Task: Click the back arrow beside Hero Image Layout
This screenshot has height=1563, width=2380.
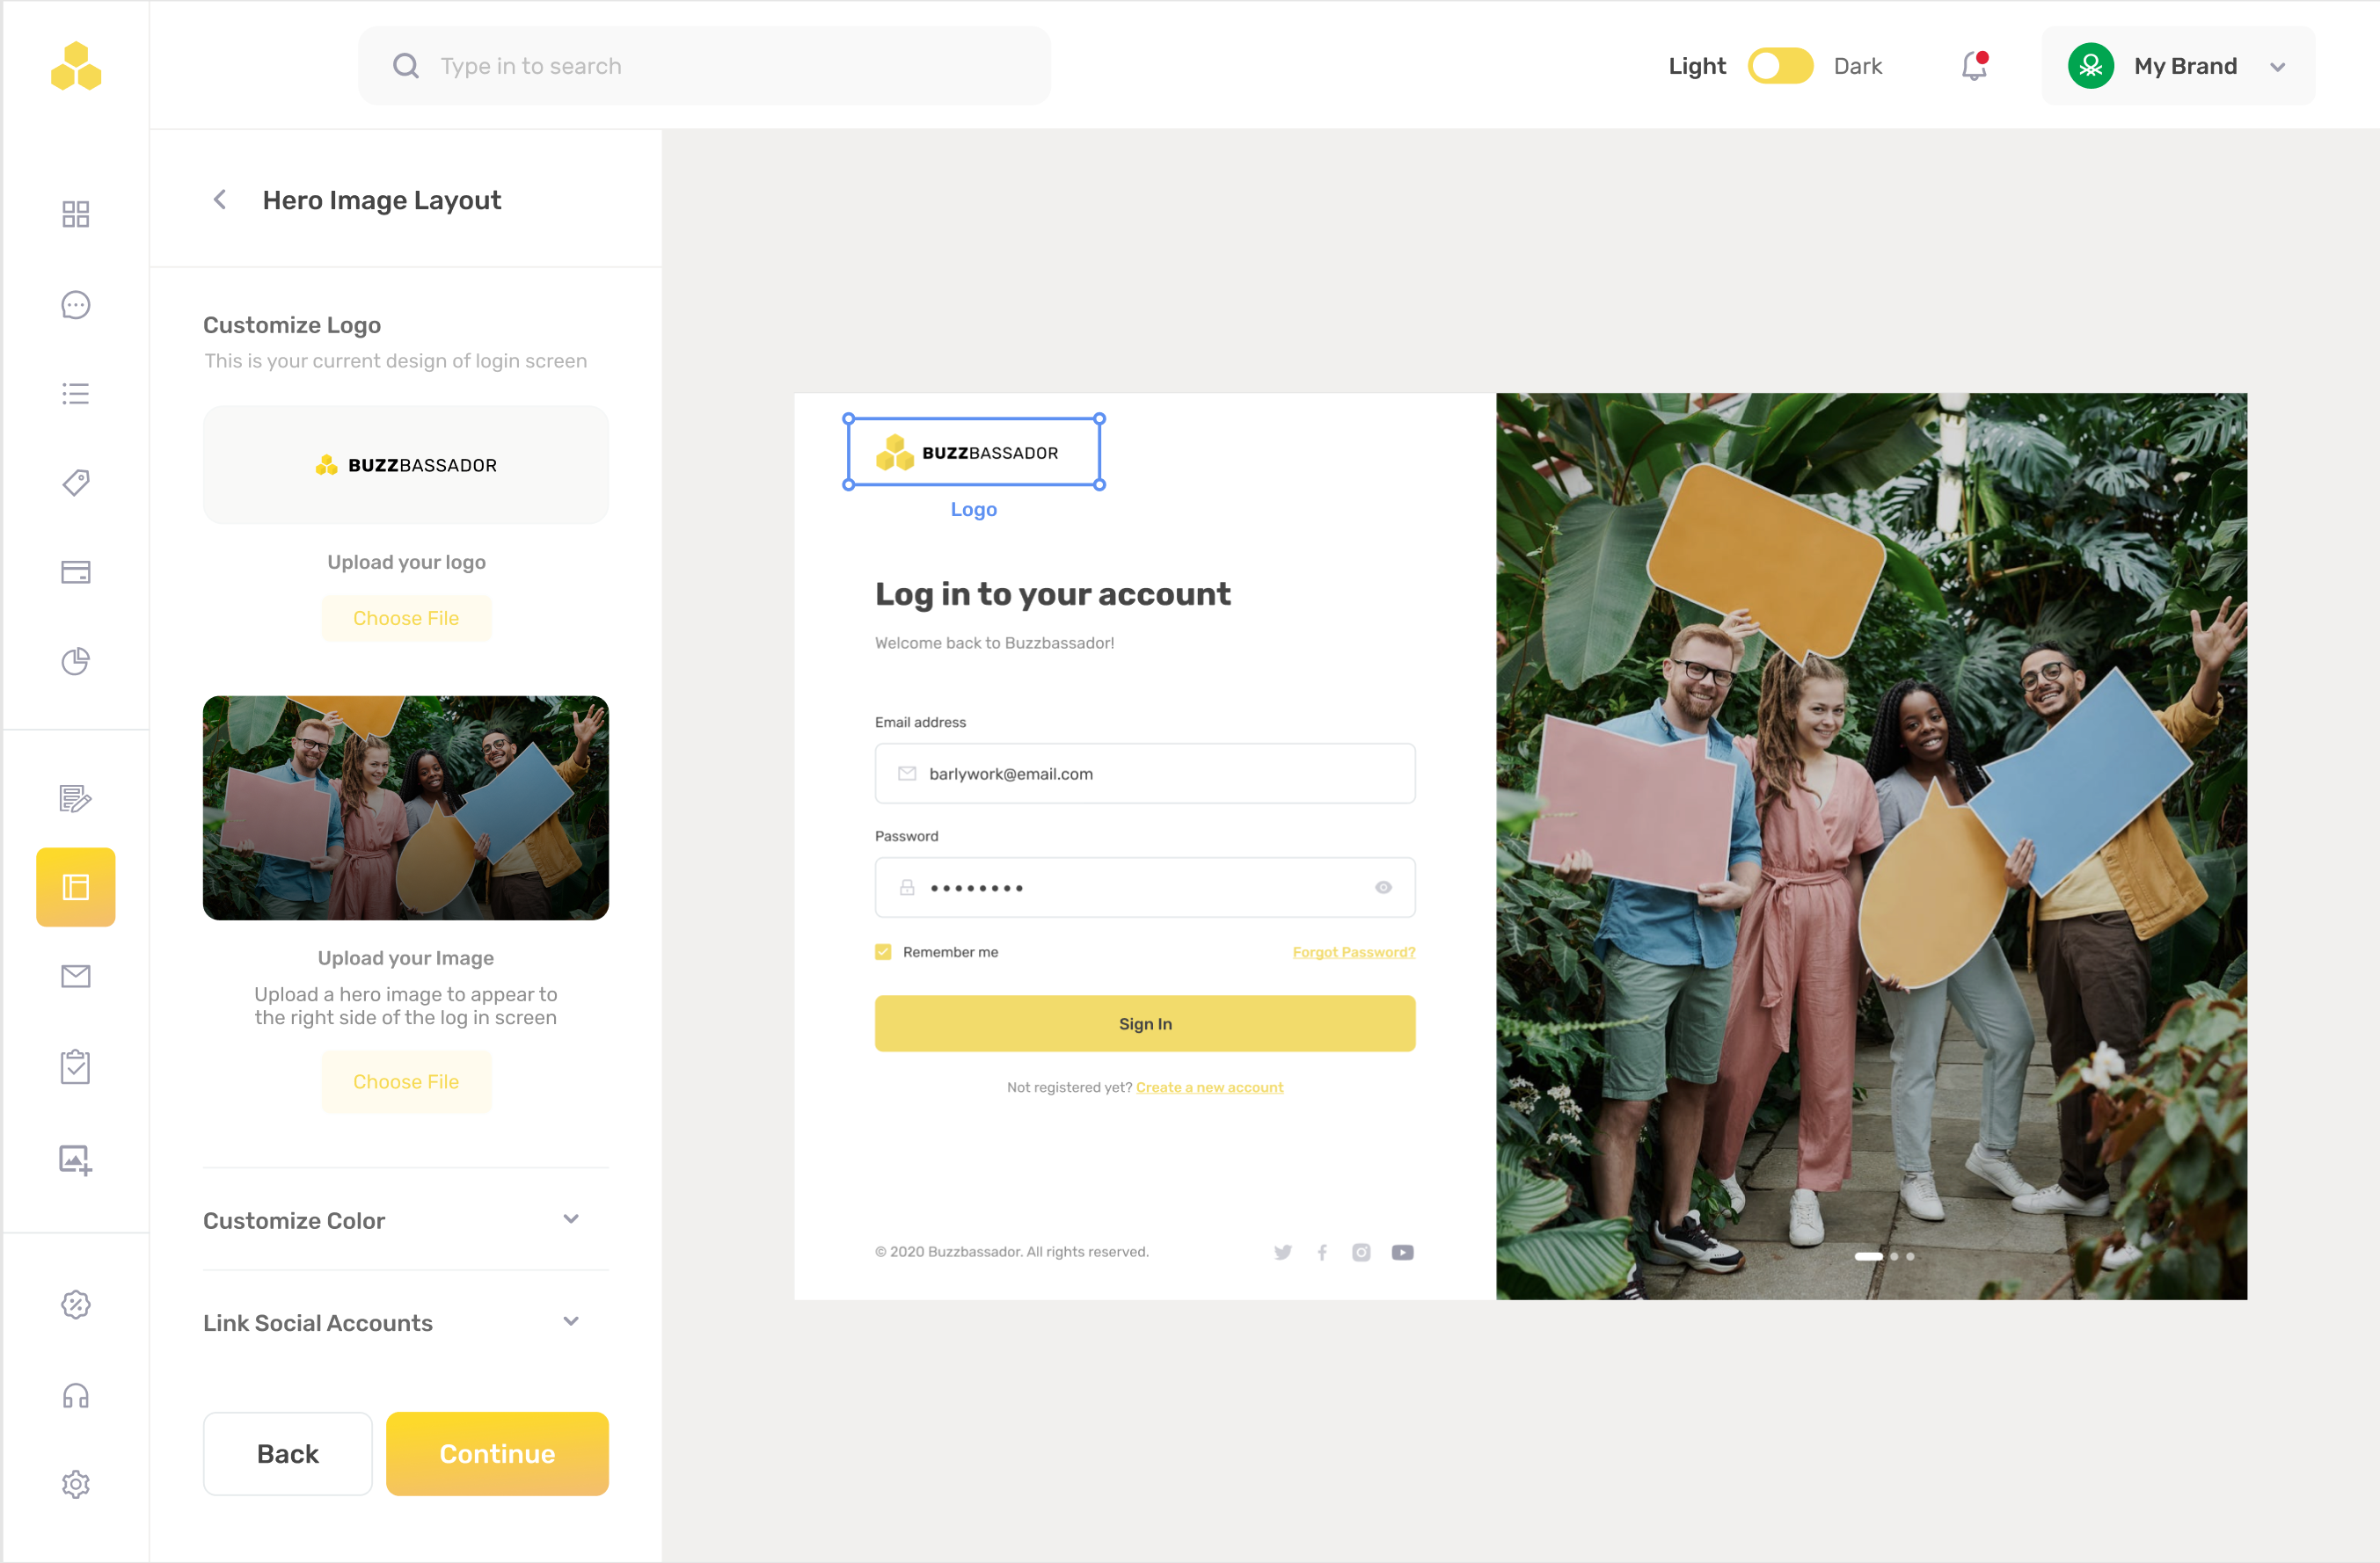Action: click(x=220, y=200)
